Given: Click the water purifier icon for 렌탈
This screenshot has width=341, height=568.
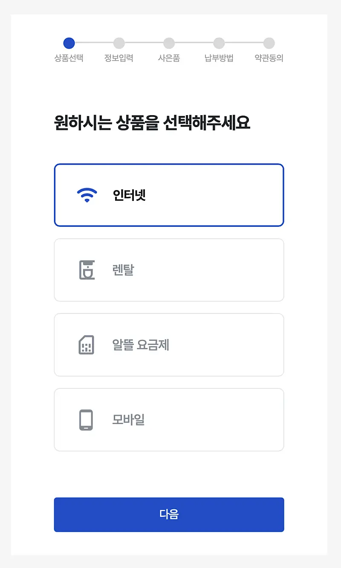Looking at the screenshot, I should [x=87, y=270].
